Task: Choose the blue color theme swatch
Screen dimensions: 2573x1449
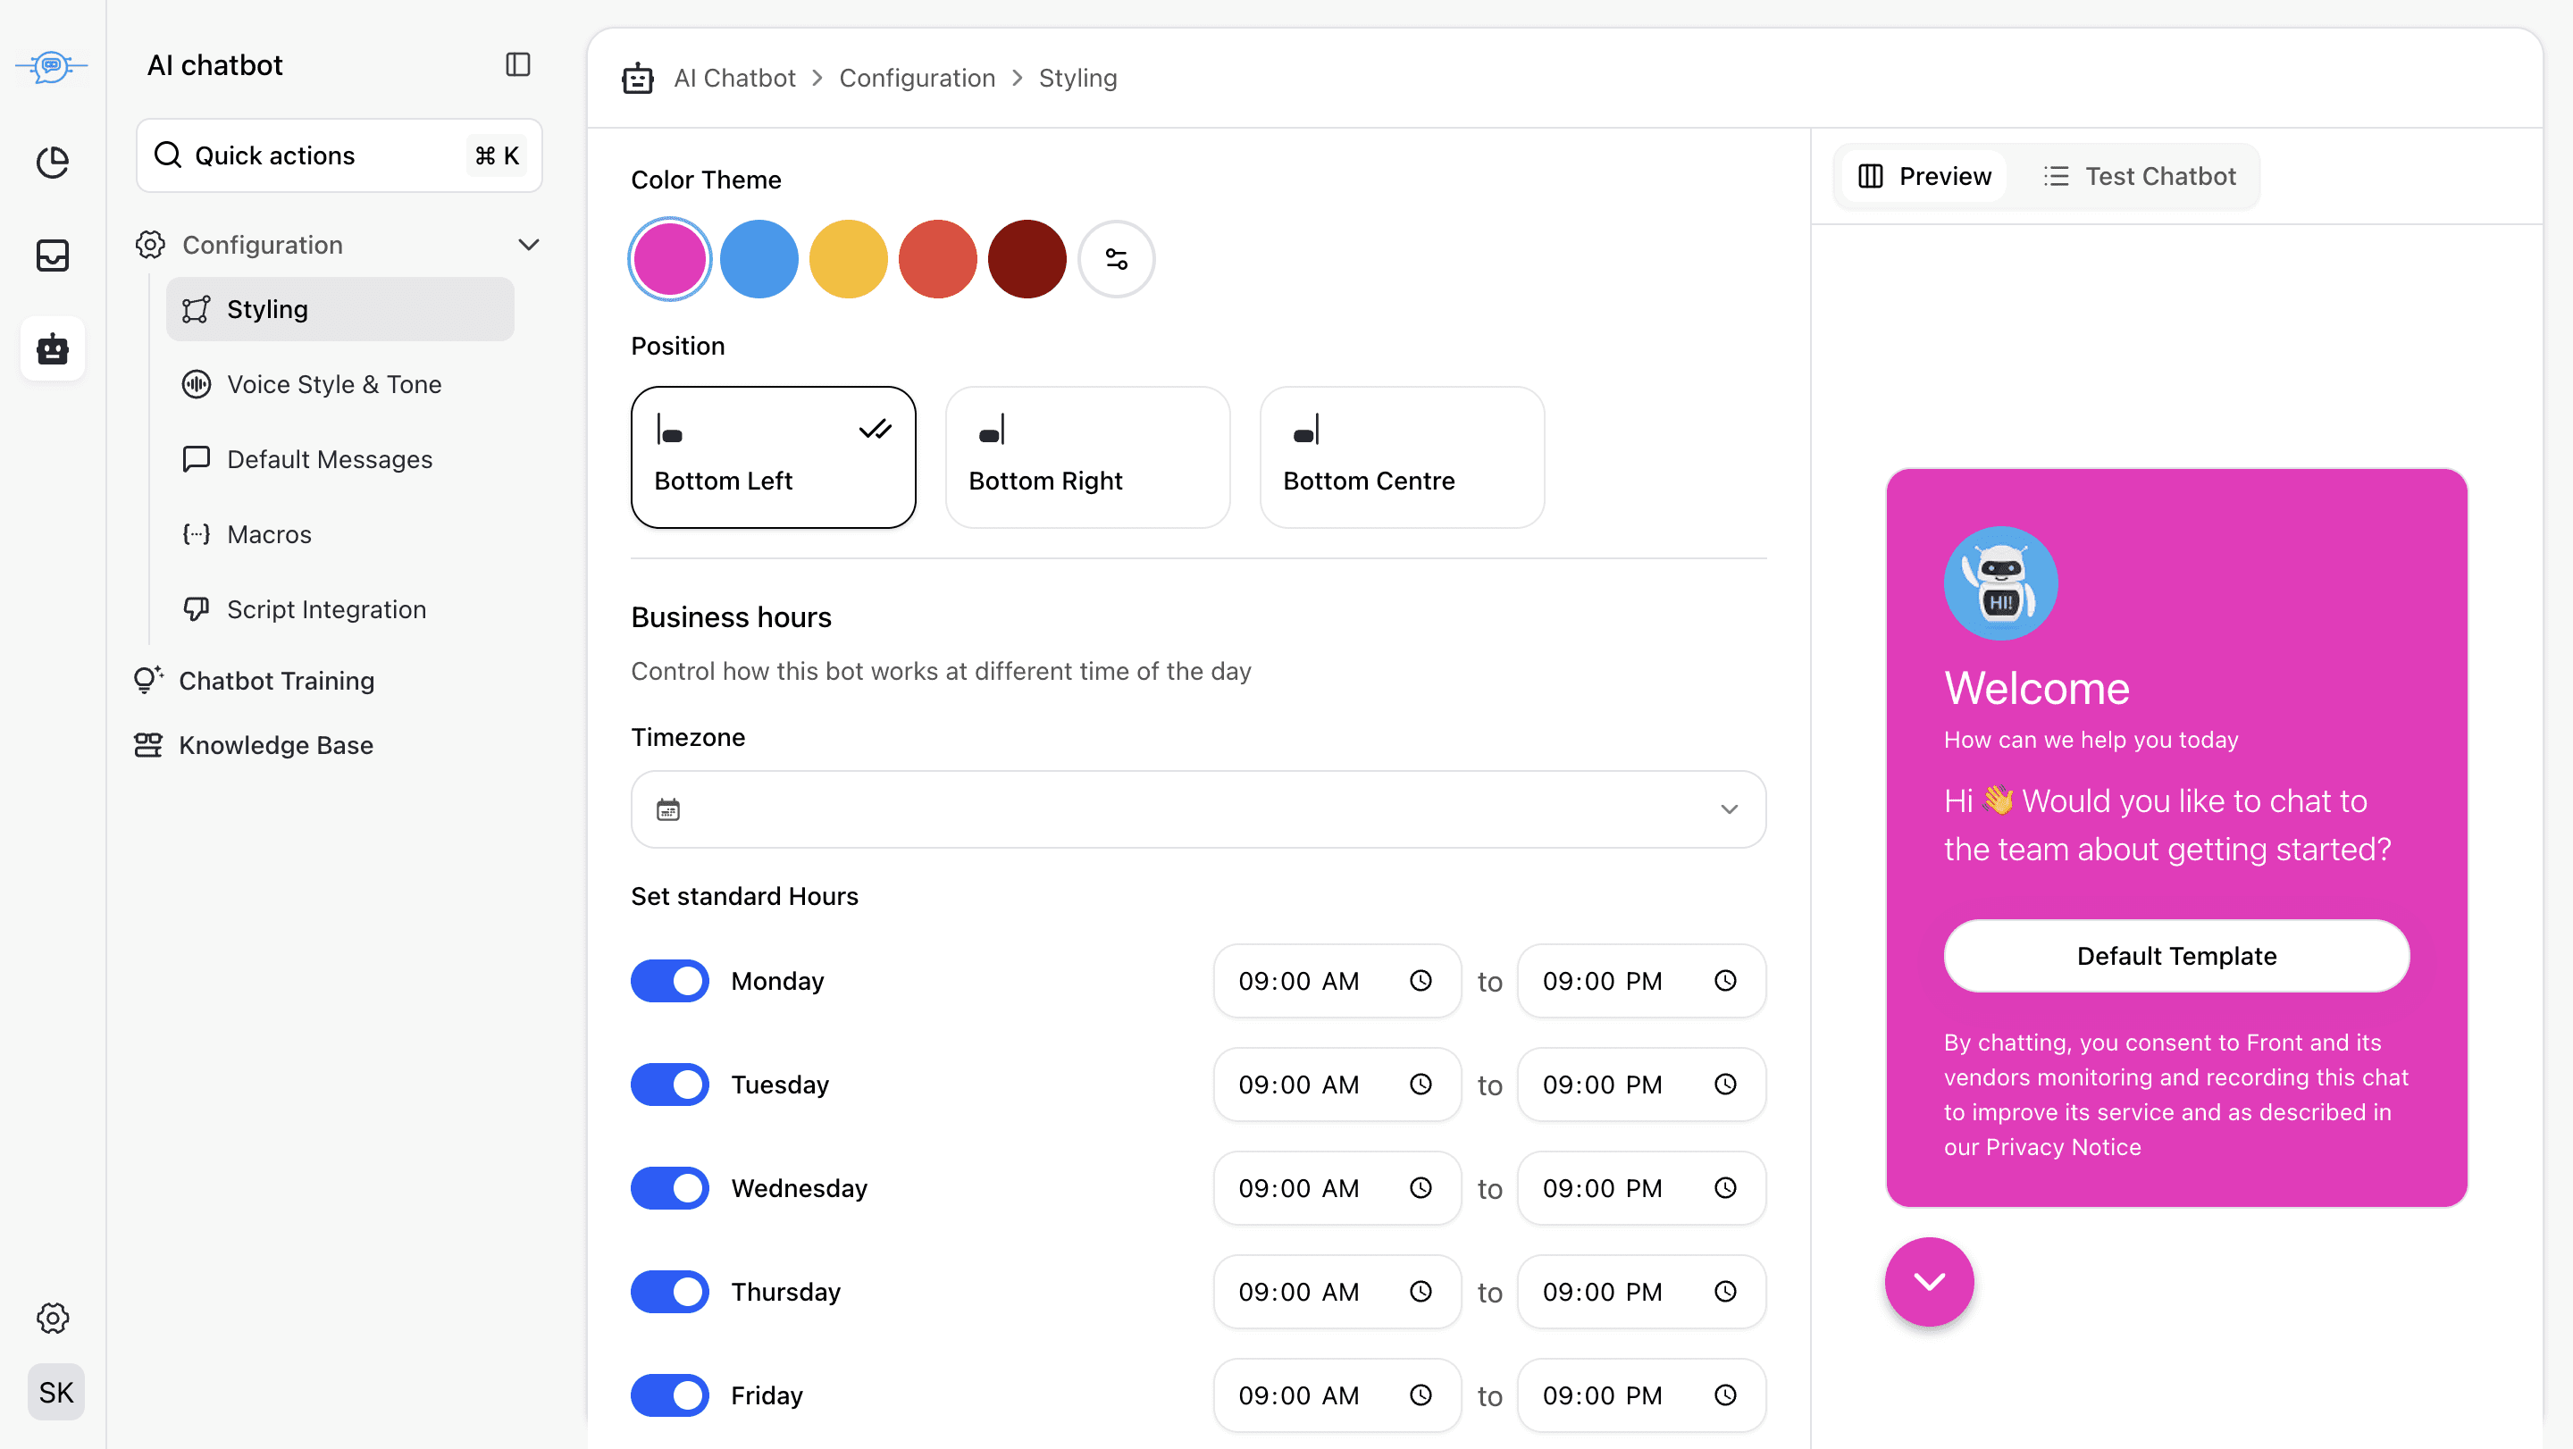Action: tap(758, 260)
